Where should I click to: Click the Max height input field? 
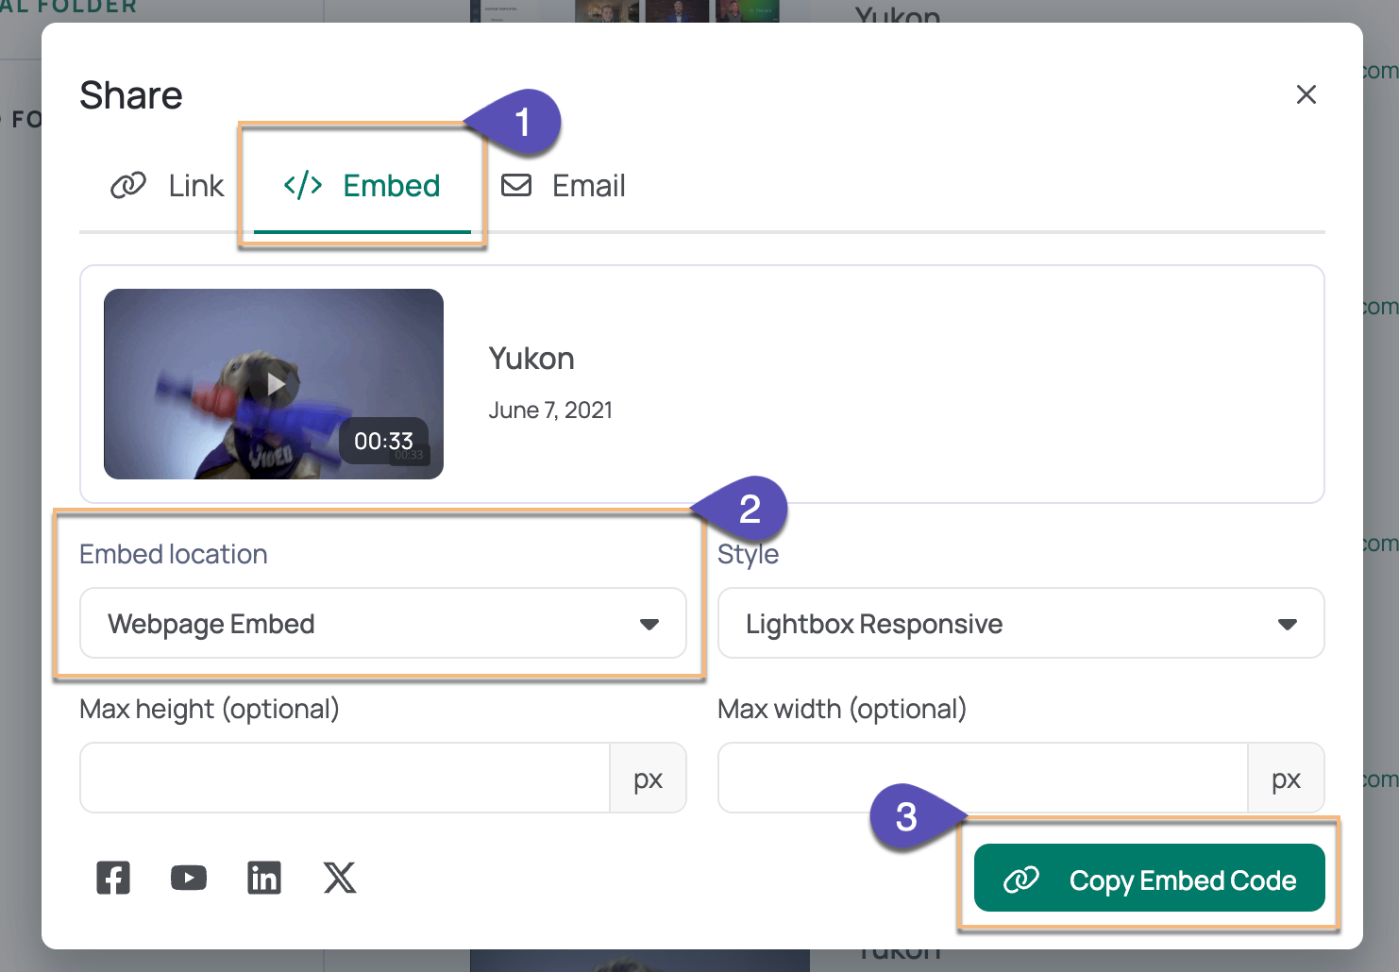[x=346, y=778]
